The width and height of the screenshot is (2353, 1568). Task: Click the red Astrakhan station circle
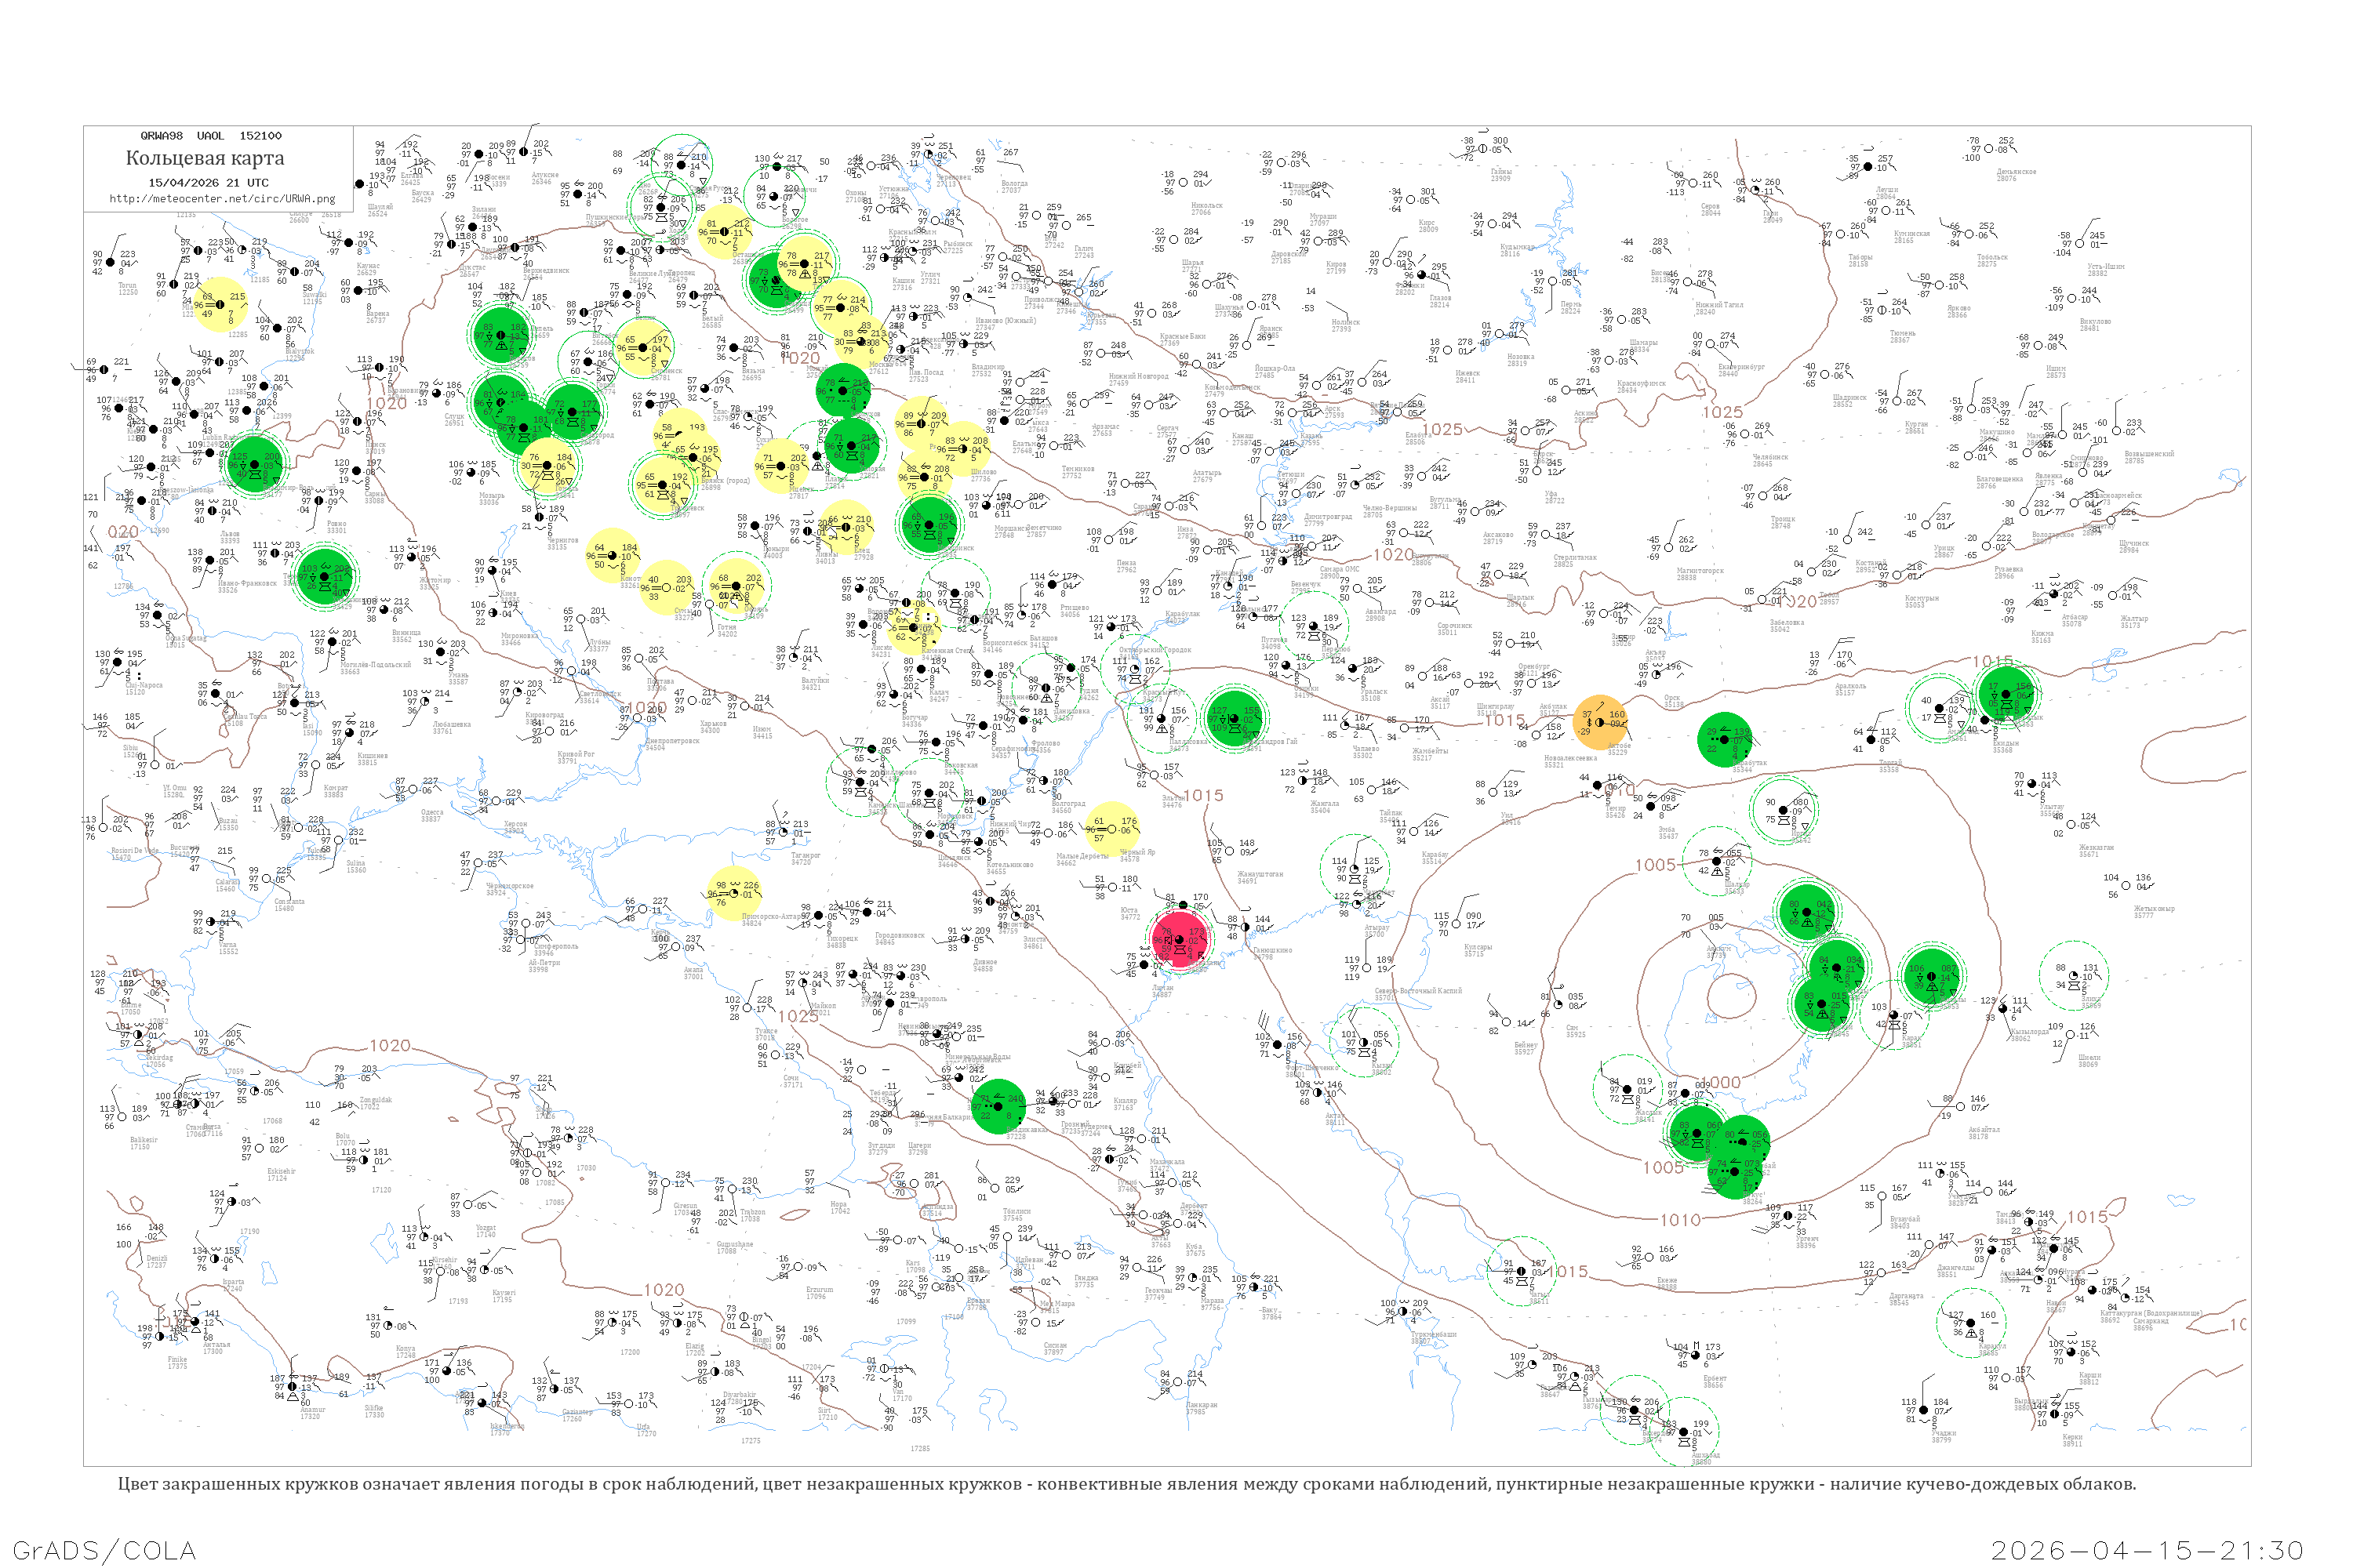point(1180,940)
